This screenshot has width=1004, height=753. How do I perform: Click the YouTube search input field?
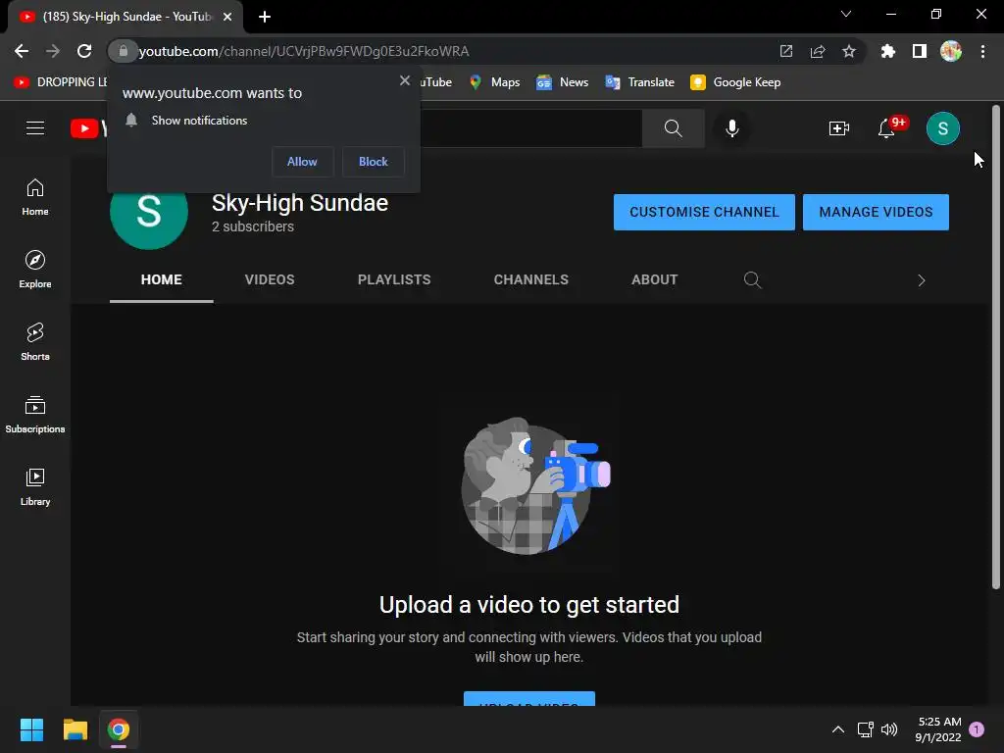click(530, 128)
